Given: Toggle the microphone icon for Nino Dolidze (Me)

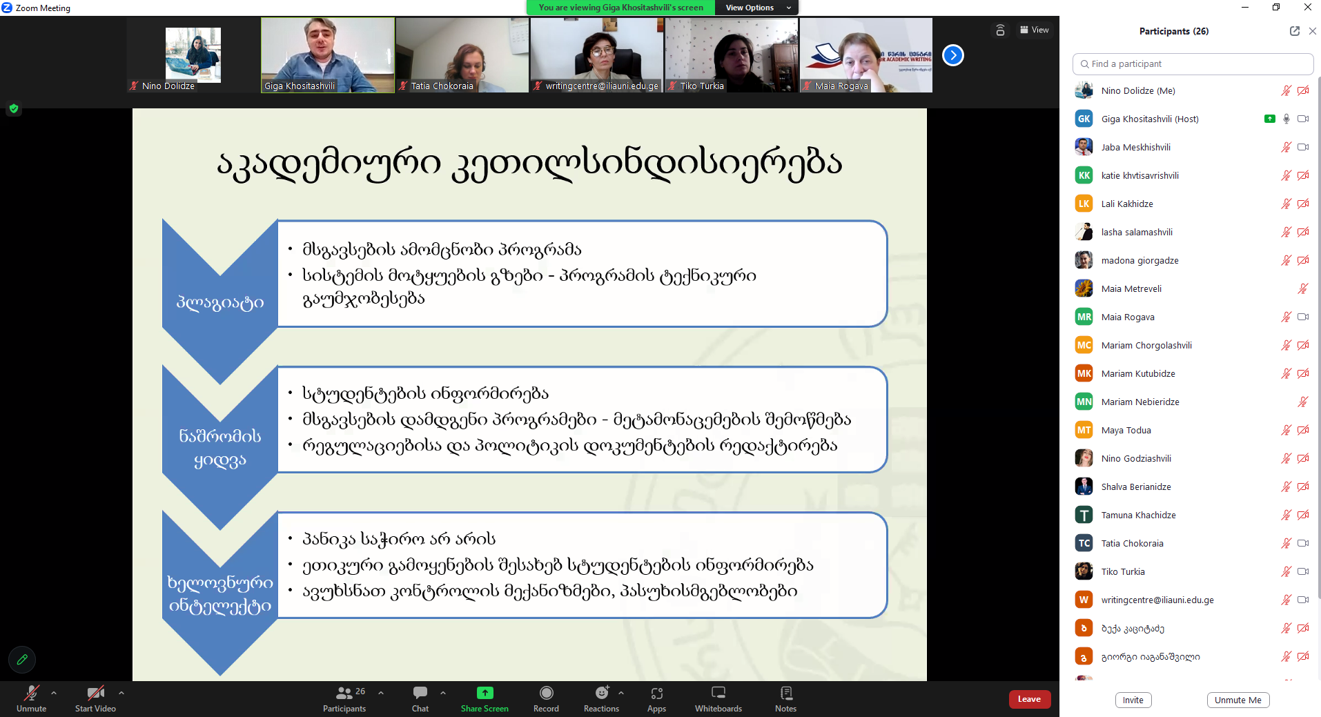Looking at the screenshot, I should [x=1286, y=90].
